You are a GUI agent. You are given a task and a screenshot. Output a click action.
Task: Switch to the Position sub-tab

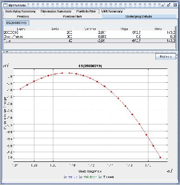(23, 16)
